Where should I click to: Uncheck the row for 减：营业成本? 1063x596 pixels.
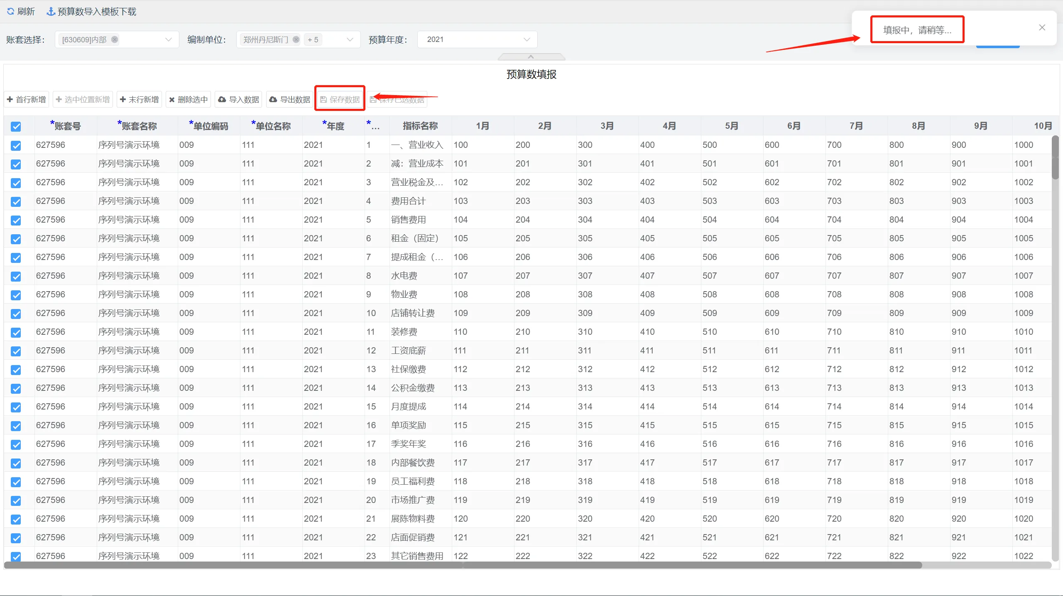click(x=16, y=164)
